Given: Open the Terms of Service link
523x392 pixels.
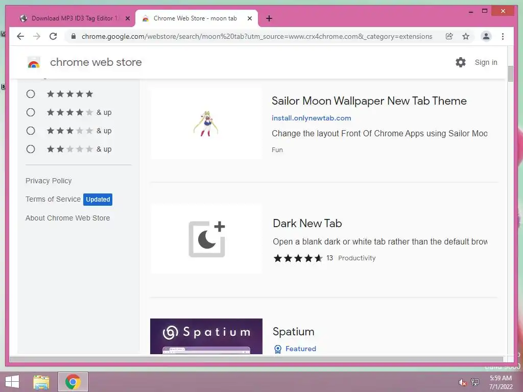Looking at the screenshot, I should [53, 199].
